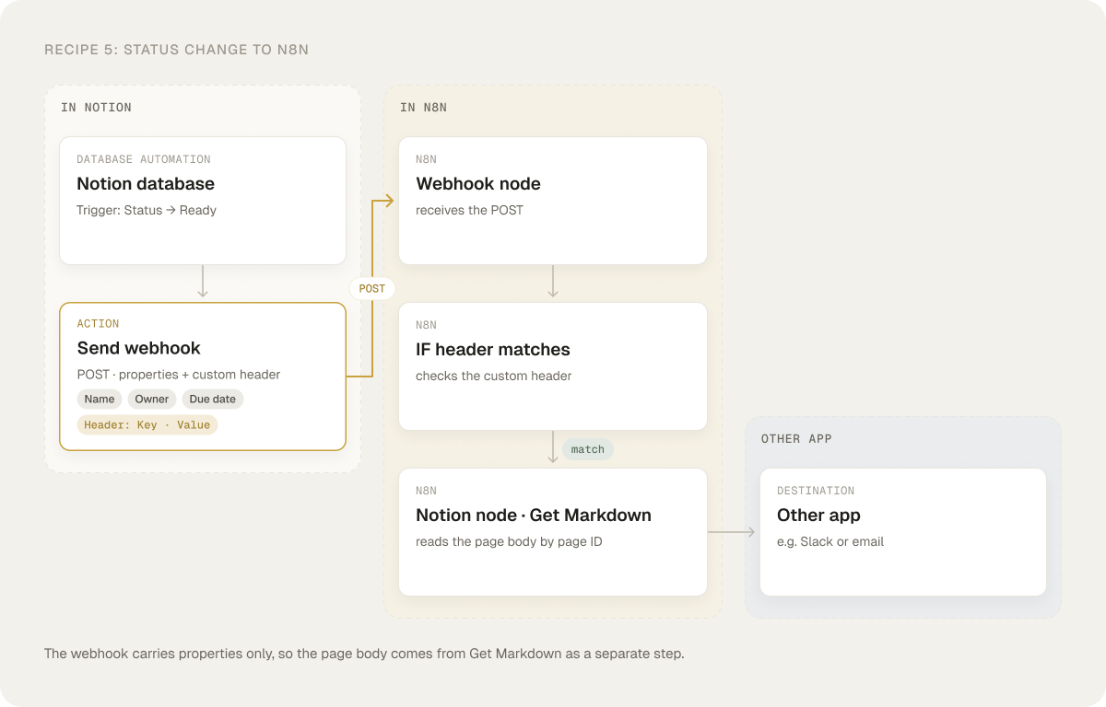Click the IN N8N group label
The height and width of the screenshot is (707, 1106).
[423, 108]
